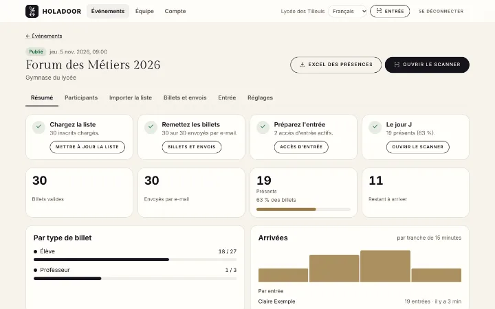The image size is (495, 309).
Task: Click the Lycée des Tilleuls label
Action: [302, 12]
